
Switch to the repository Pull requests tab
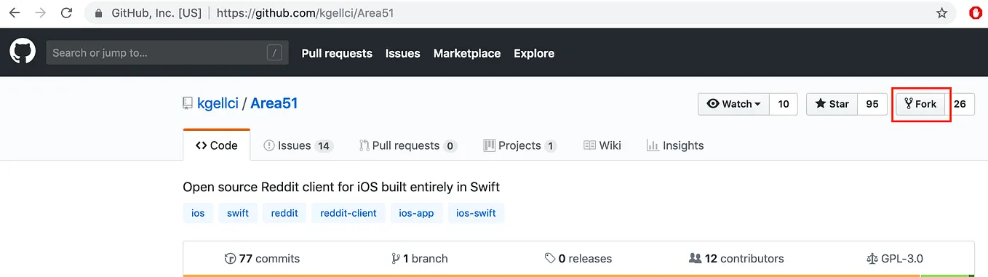coord(408,145)
